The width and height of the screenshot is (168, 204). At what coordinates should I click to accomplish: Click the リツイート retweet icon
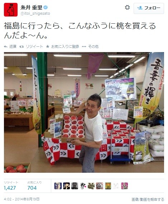click(21, 47)
